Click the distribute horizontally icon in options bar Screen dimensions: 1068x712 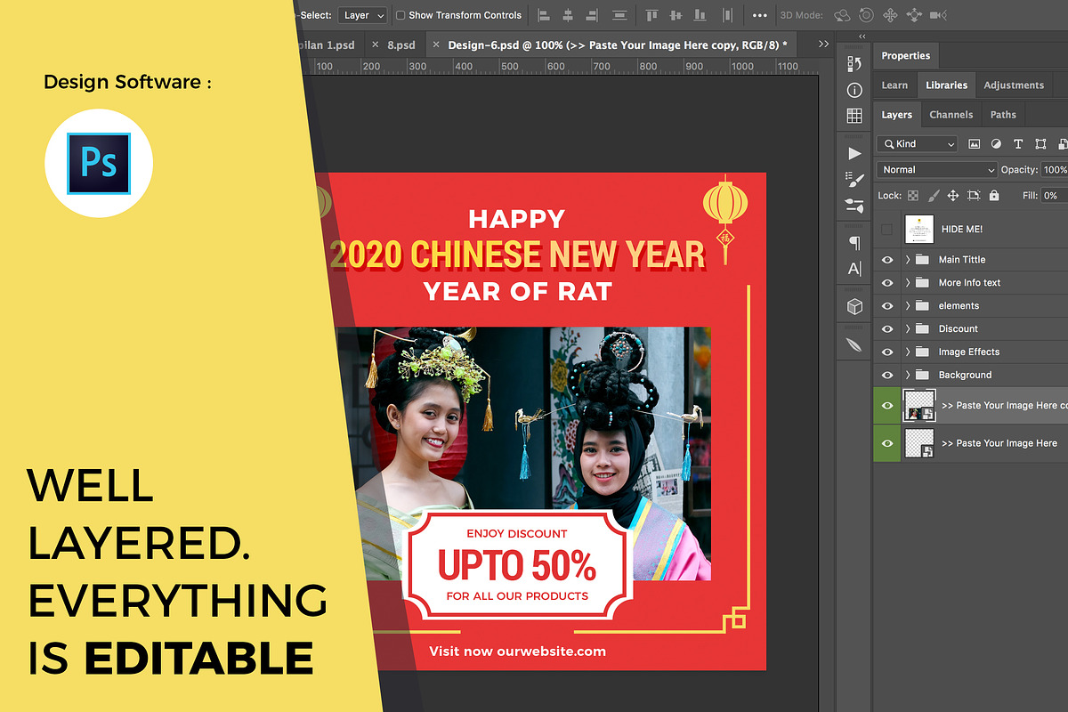619,15
